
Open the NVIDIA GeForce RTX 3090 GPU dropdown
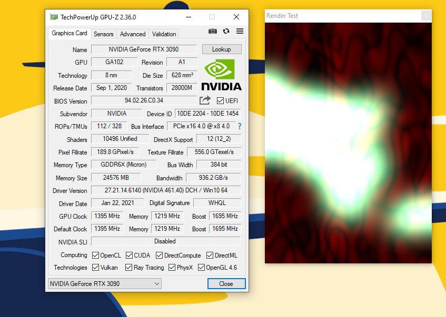[x=105, y=284]
